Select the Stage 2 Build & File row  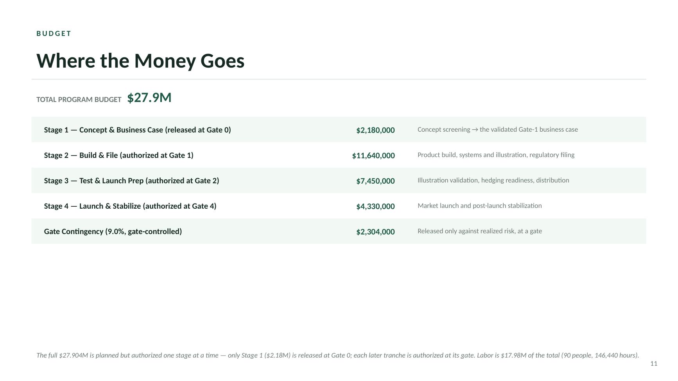tap(339, 155)
